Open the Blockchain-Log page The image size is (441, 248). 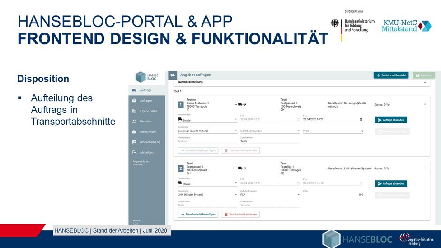tap(147, 142)
